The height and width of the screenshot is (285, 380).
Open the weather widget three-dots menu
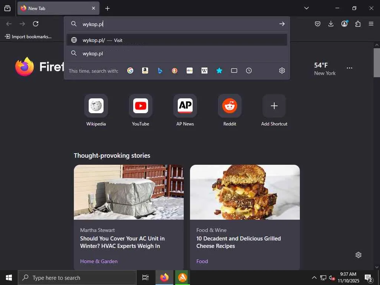[x=350, y=68]
